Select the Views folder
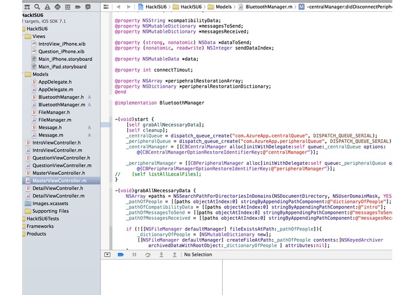Screen dimensions: 415x295 tap(35, 36)
